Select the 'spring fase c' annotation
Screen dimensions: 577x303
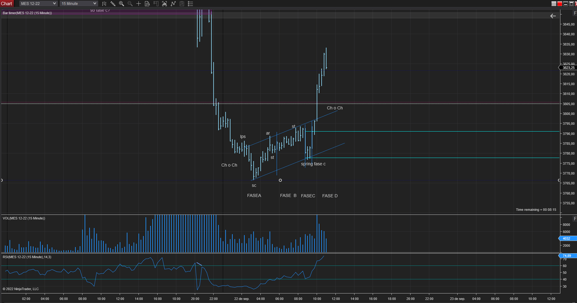pos(313,164)
